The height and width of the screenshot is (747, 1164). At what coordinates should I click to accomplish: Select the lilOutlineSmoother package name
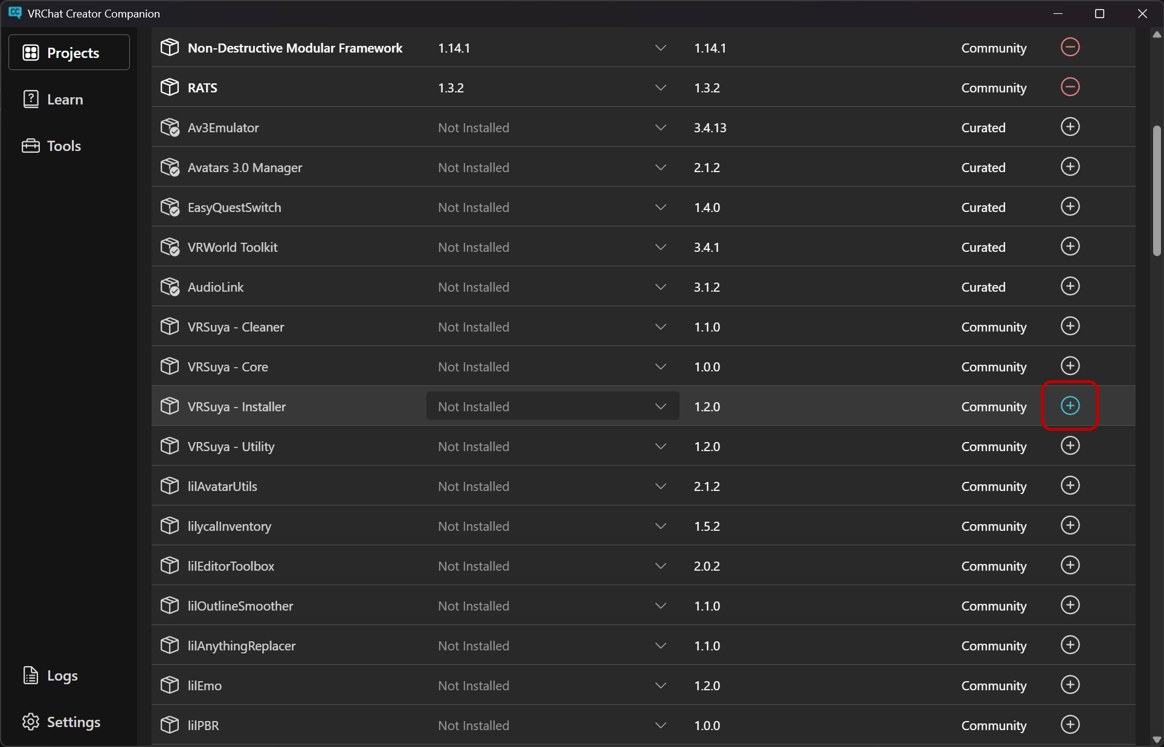240,606
